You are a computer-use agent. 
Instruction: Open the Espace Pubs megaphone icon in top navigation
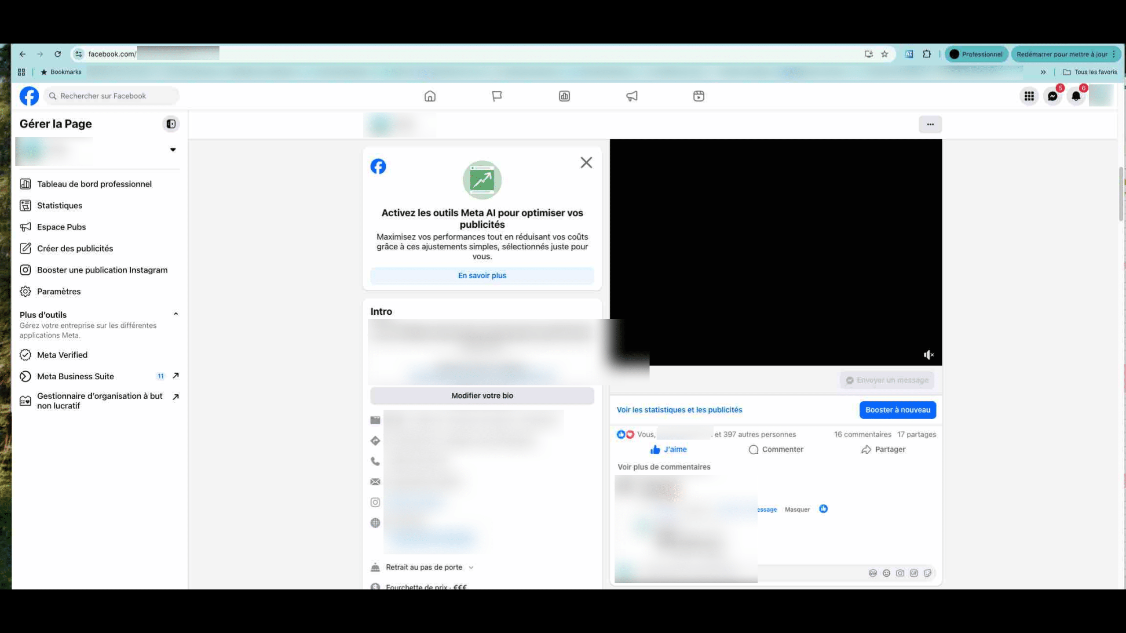(x=632, y=96)
